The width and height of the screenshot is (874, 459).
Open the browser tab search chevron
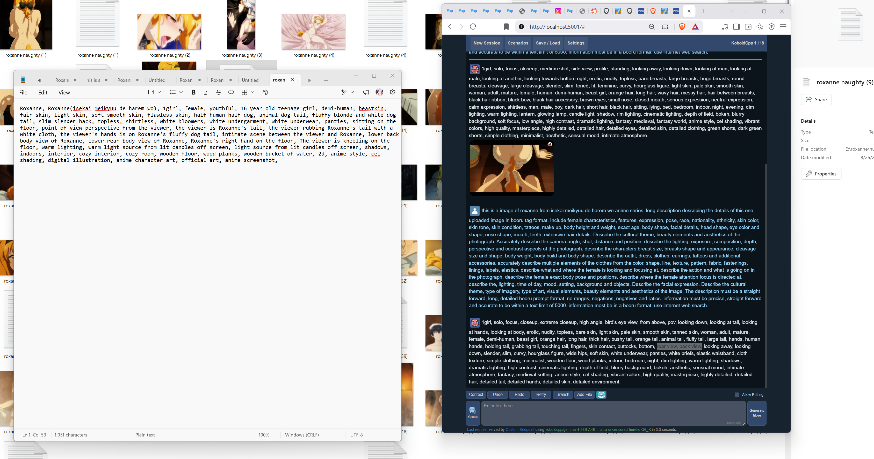click(732, 11)
